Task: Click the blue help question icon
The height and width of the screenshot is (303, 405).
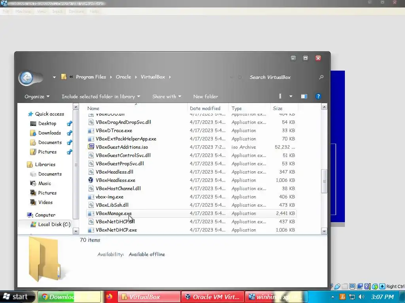Action: click(x=318, y=96)
